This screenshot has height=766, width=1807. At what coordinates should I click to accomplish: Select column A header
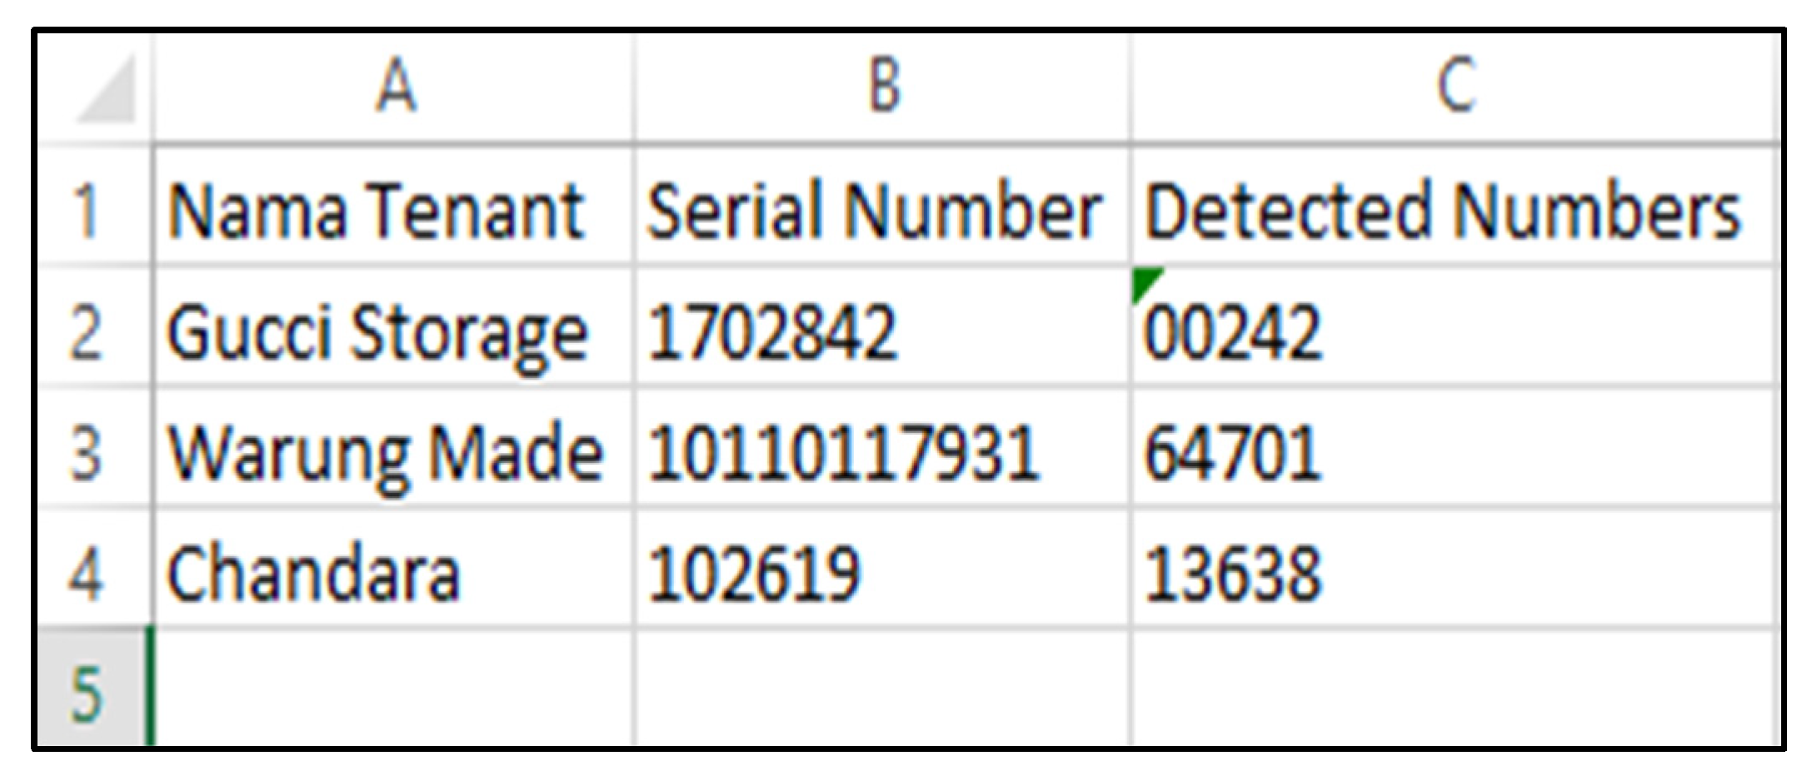coord(393,87)
